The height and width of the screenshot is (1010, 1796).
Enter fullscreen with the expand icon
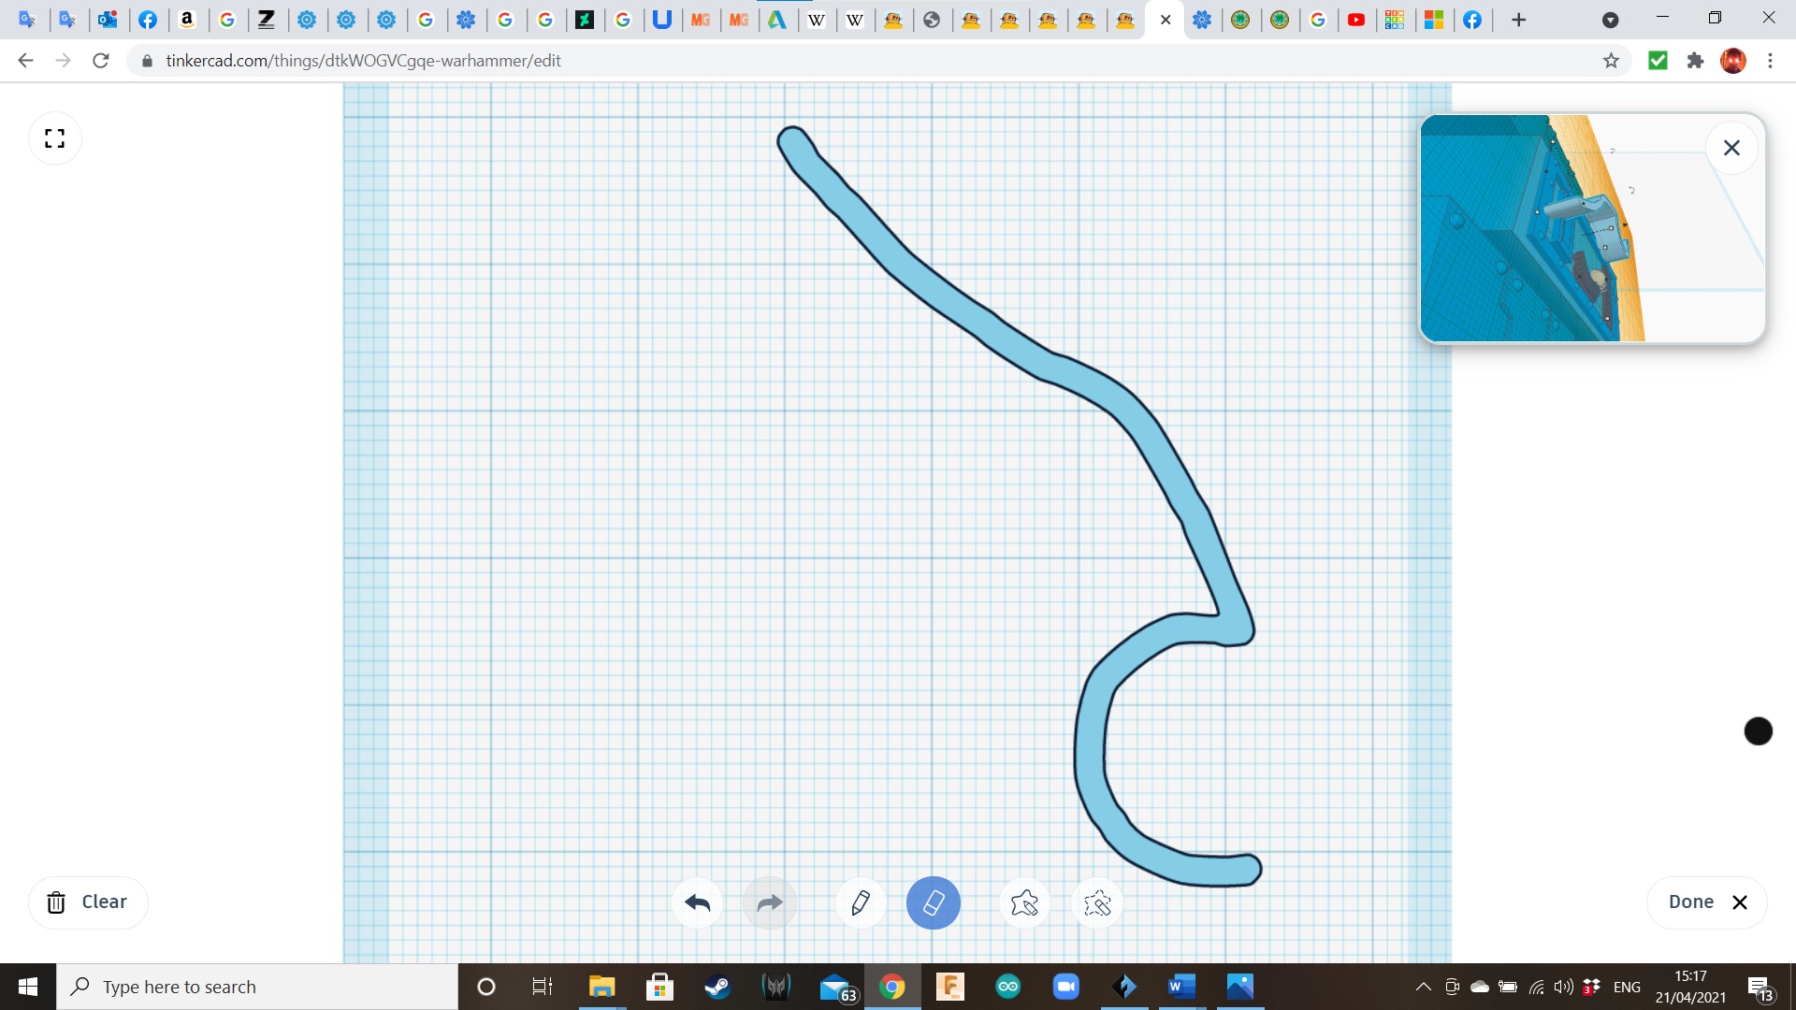coord(55,138)
